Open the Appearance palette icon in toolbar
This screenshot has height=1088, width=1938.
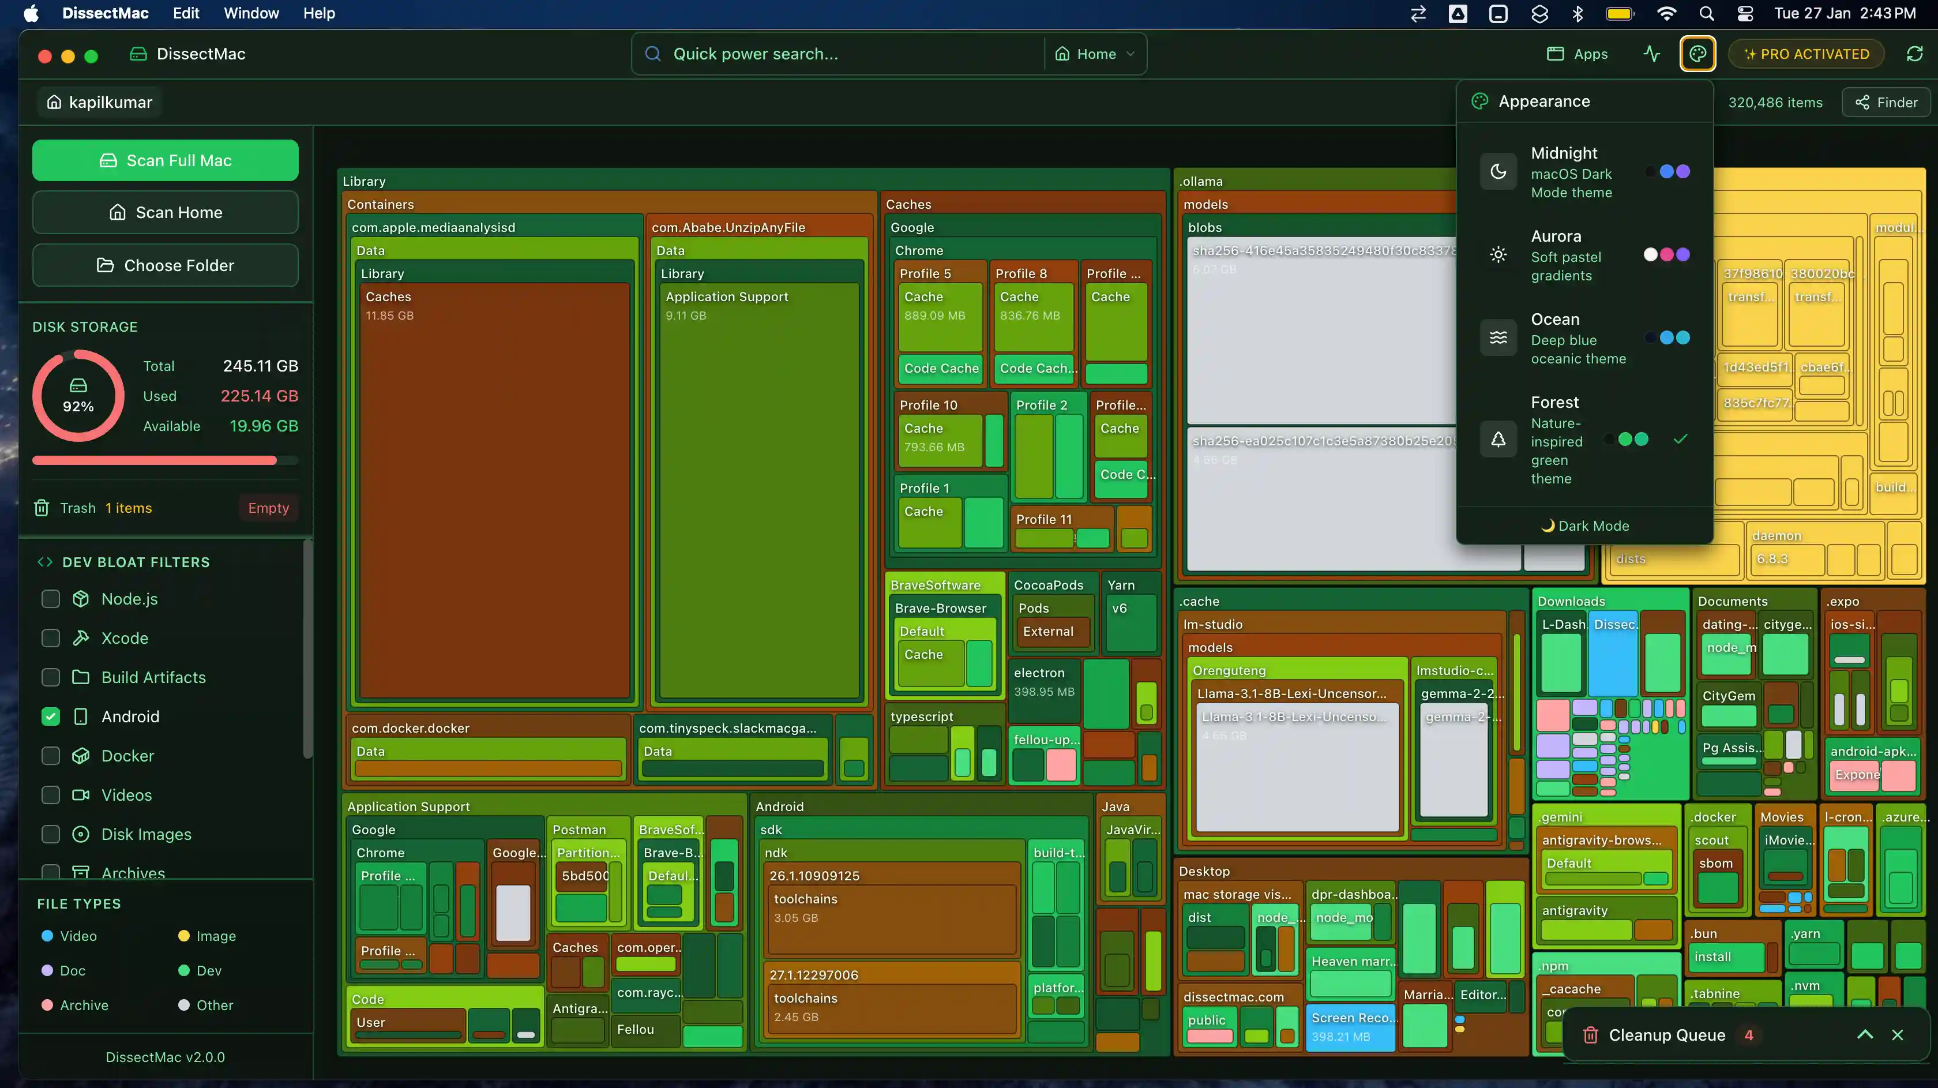pos(1698,54)
